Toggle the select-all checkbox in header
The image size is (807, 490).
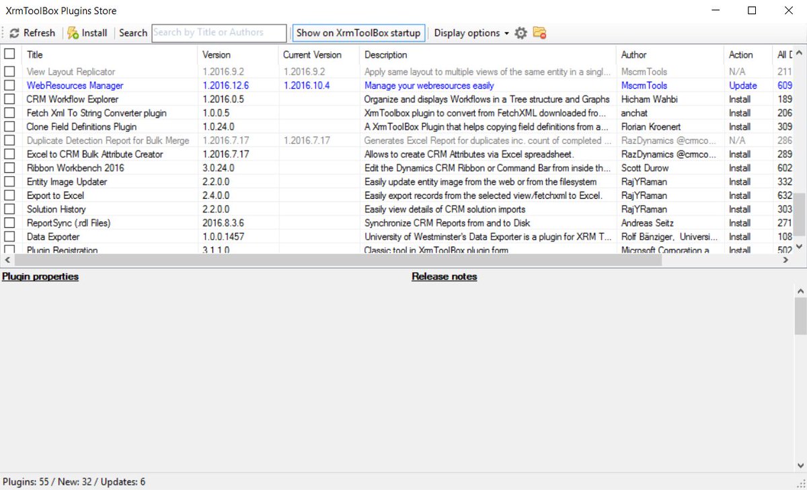click(x=9, y=54)
